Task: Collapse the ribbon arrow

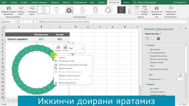Action: 187,17
